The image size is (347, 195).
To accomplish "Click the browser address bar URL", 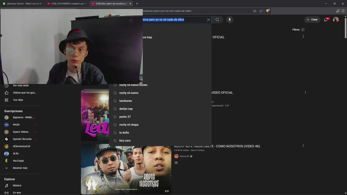I will click(167, 11).
